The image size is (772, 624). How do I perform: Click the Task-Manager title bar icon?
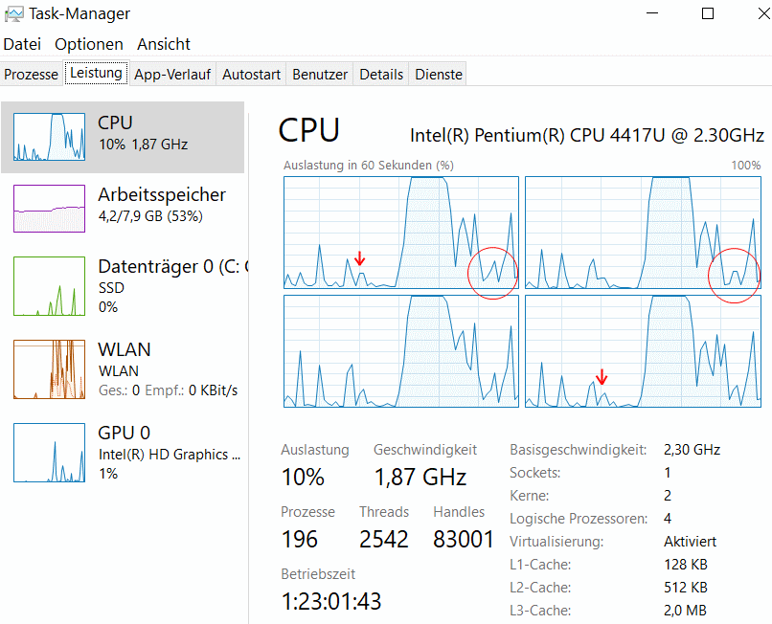13,13
